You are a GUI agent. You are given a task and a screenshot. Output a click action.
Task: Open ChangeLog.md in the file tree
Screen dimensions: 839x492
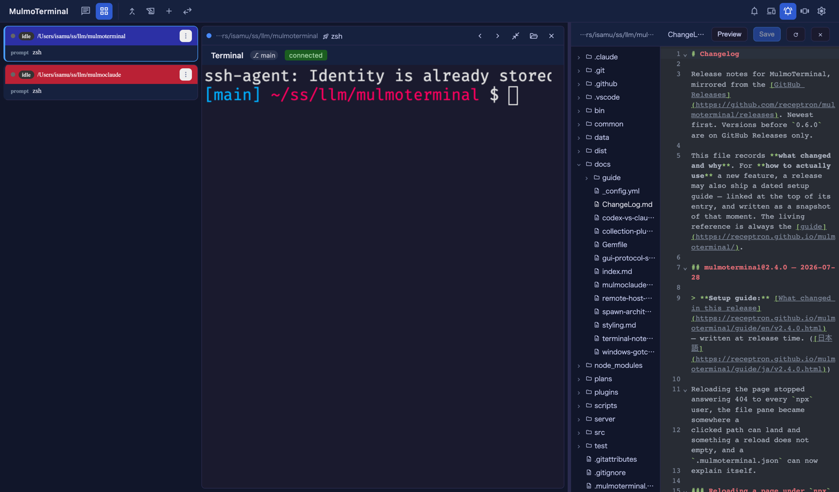pyautogui.click(x=616, y=205)
